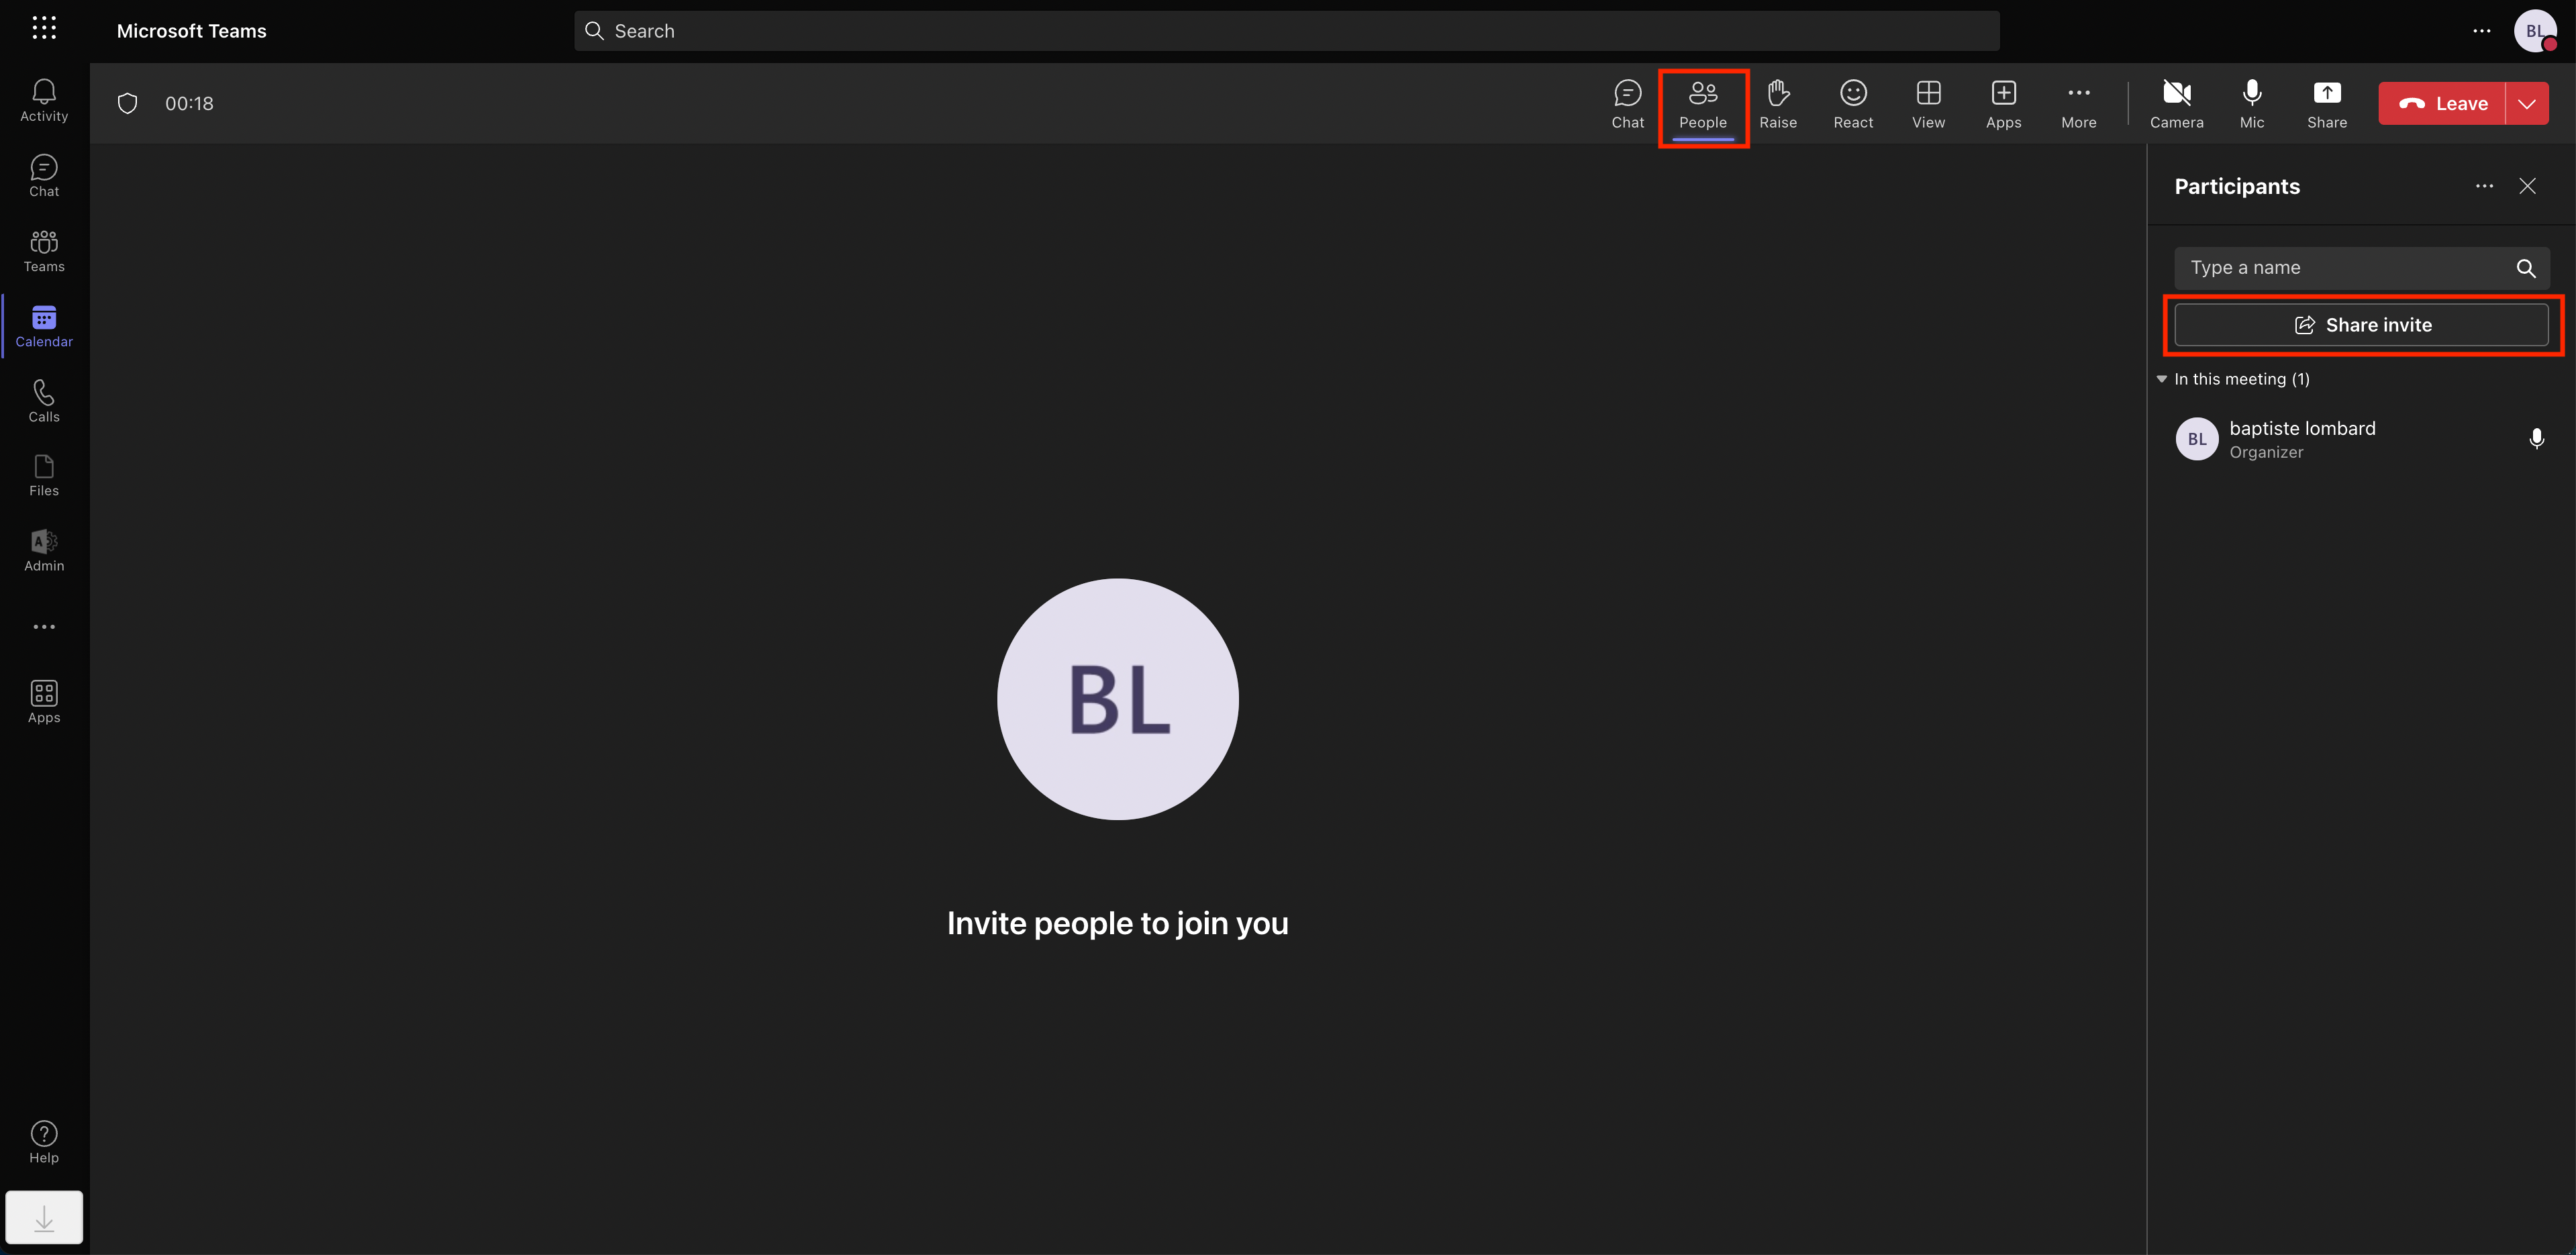Click Share invite button
The image size is (2576, 1255).
(2361, 325)
